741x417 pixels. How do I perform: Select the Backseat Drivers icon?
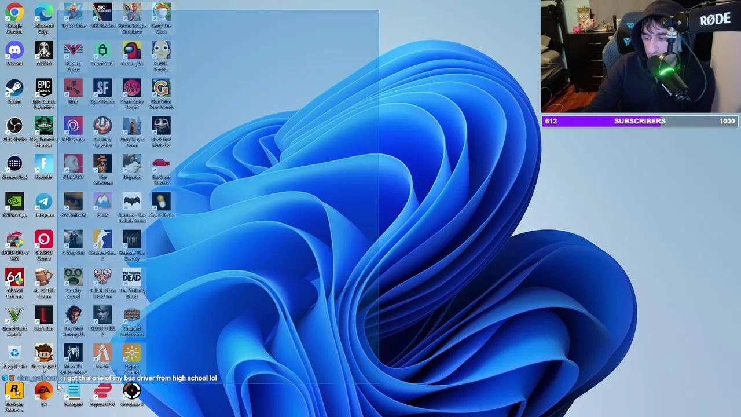click(x=162, y=170)
